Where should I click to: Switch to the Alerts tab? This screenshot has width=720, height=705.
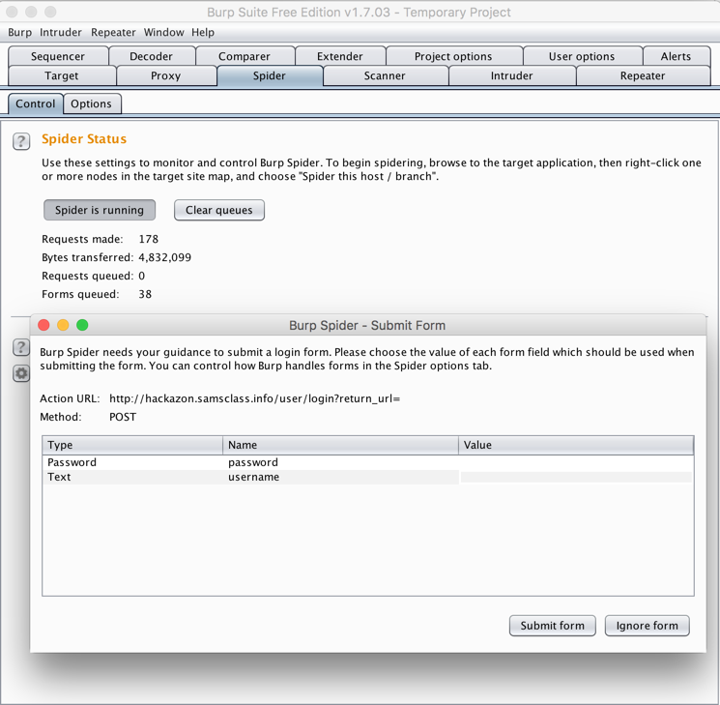676,56
